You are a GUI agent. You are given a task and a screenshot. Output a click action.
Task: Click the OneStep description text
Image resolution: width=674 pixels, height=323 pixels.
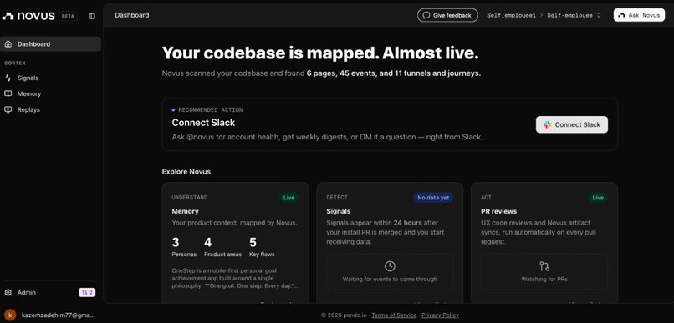pyautogui.click(x=235, y=278)
